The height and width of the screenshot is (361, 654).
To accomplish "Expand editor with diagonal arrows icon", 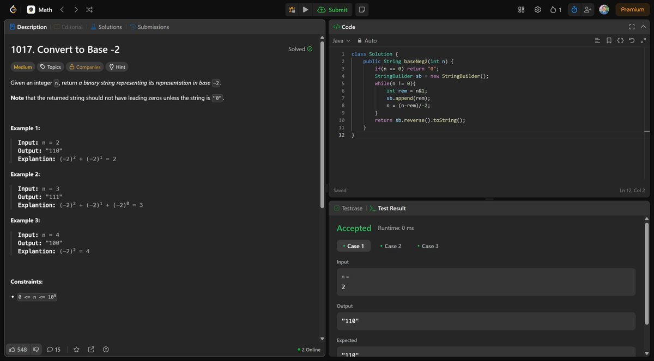I will [x=643, y=41].
